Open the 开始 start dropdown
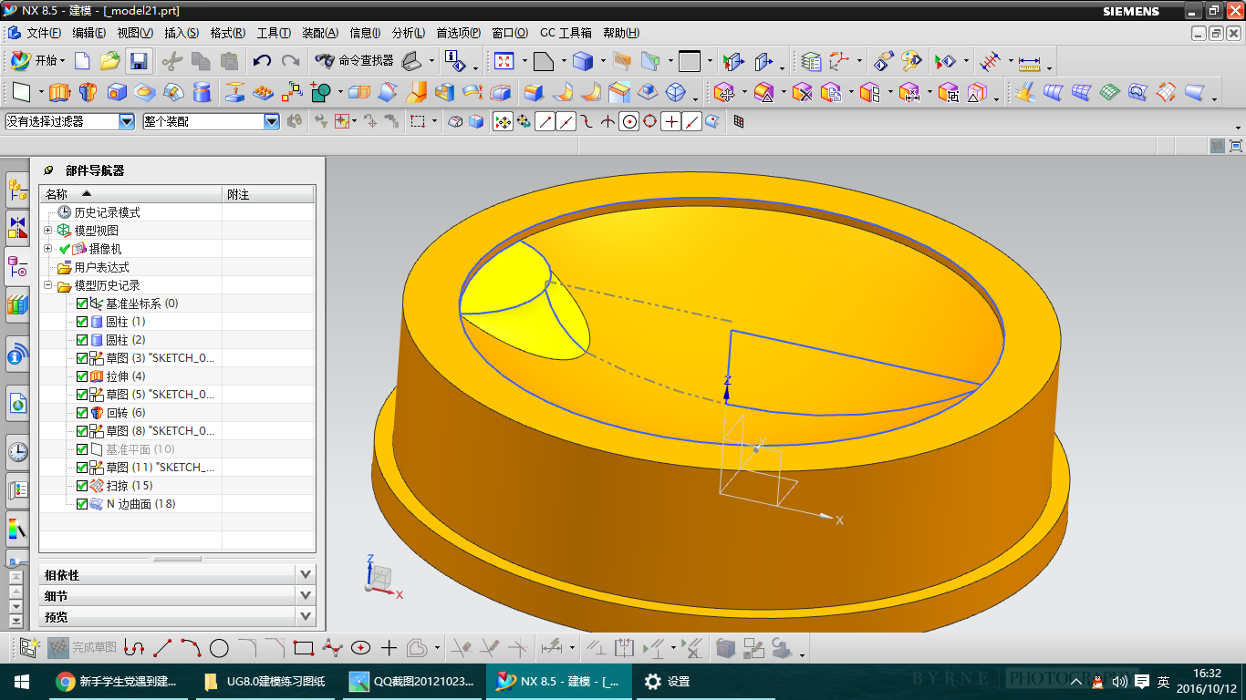The height and width of the screenshot is (700, 1246). (37, 61)
